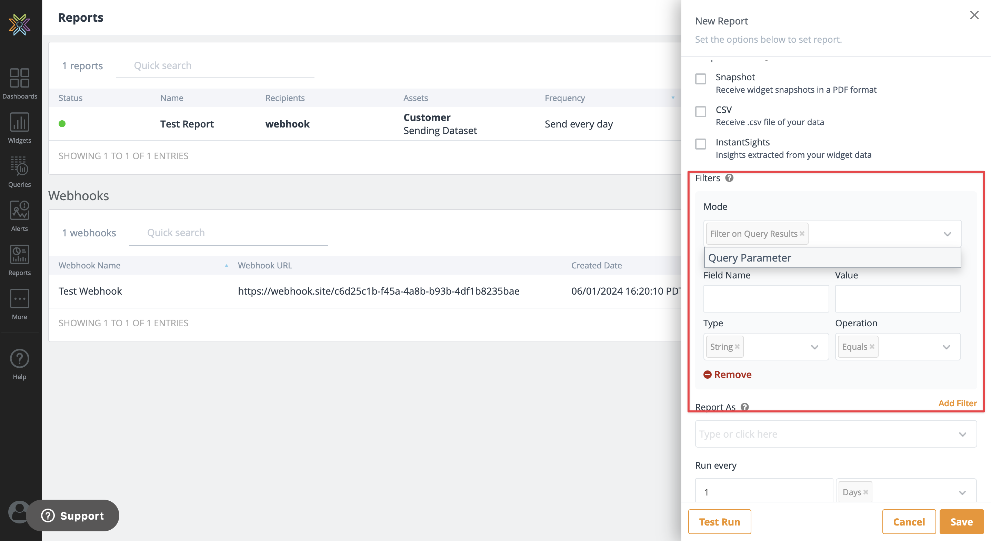The image size is (991, 541).
Task: Remove the Days tag in Run every
Action: tap(865, 492)
